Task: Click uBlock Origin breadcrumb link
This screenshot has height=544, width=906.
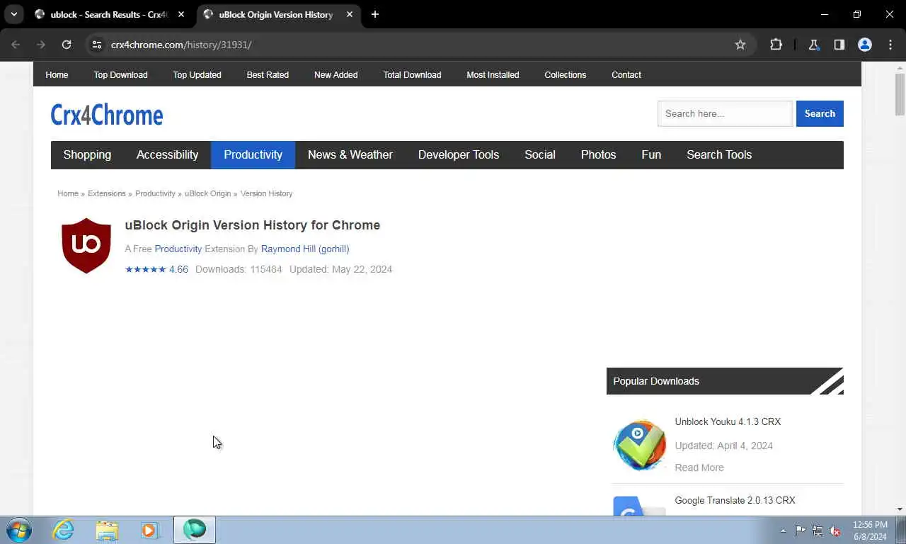Action: [208, 193]
